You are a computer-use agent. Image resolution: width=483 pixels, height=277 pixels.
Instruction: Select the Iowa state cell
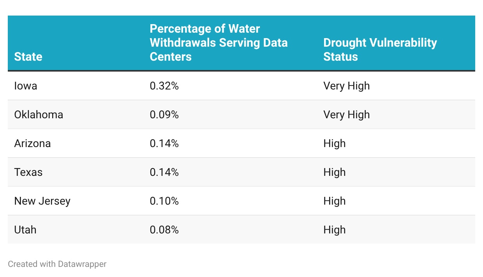(x=26, y=86)
